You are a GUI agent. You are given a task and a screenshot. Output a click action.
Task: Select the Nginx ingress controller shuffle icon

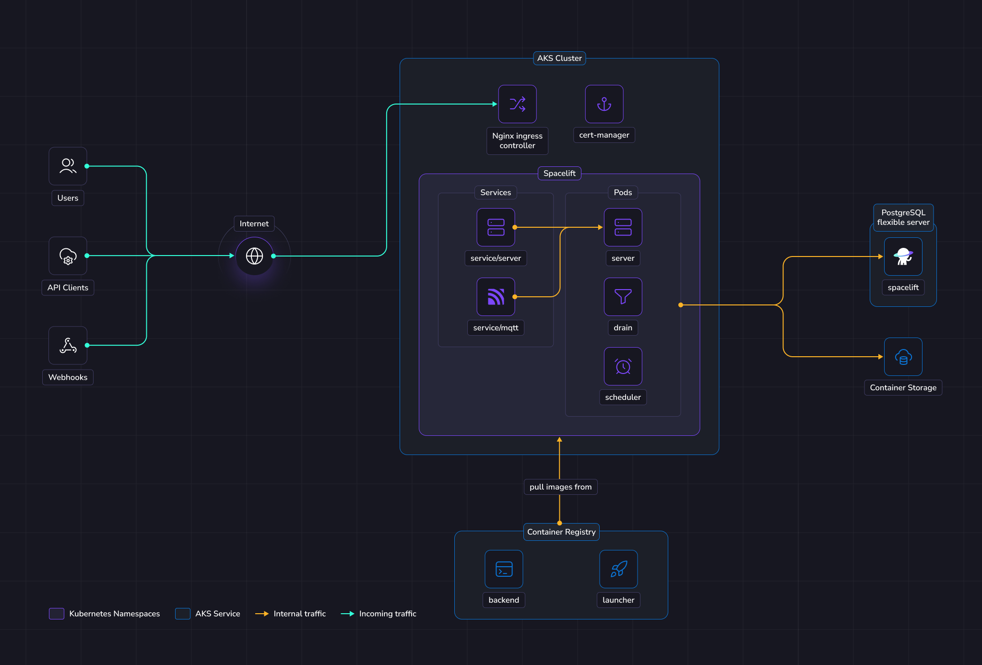point(517,104)
